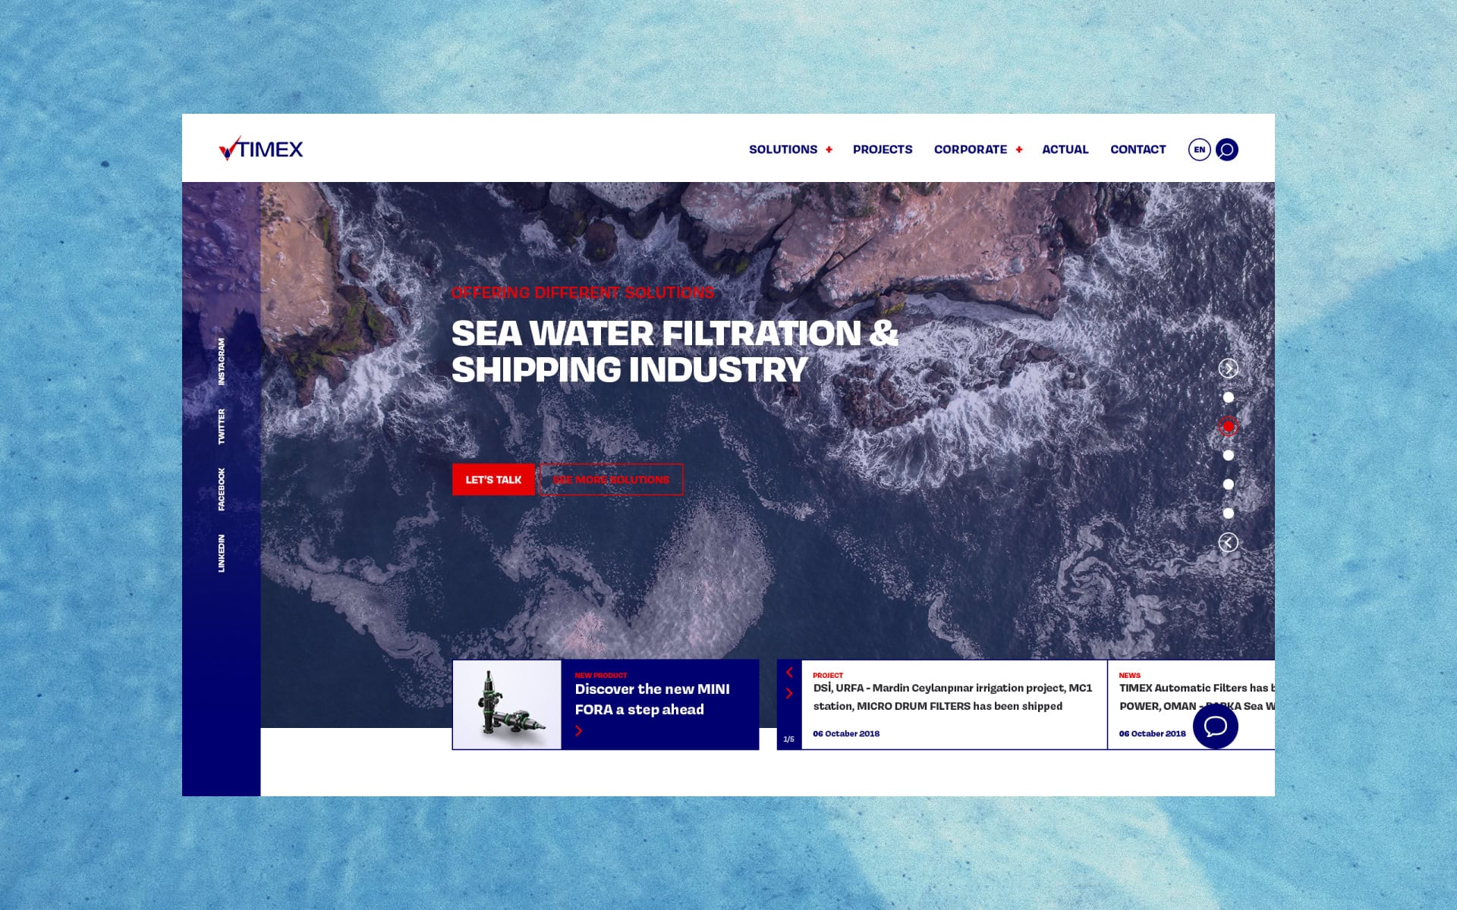Open the EN language selector
The width and height of the screenshot is (1457, 910).
coord(1199,149)
